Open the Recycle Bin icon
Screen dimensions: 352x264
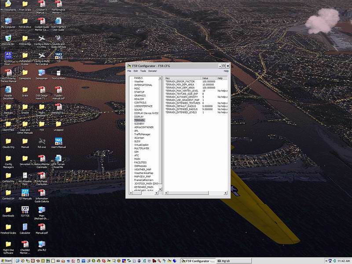8,39
